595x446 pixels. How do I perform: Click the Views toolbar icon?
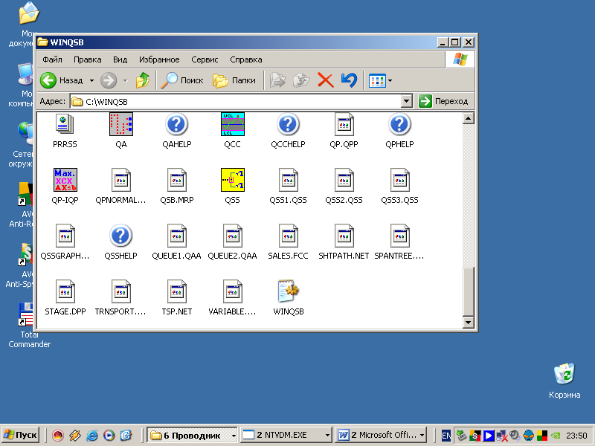coord(377,80)
